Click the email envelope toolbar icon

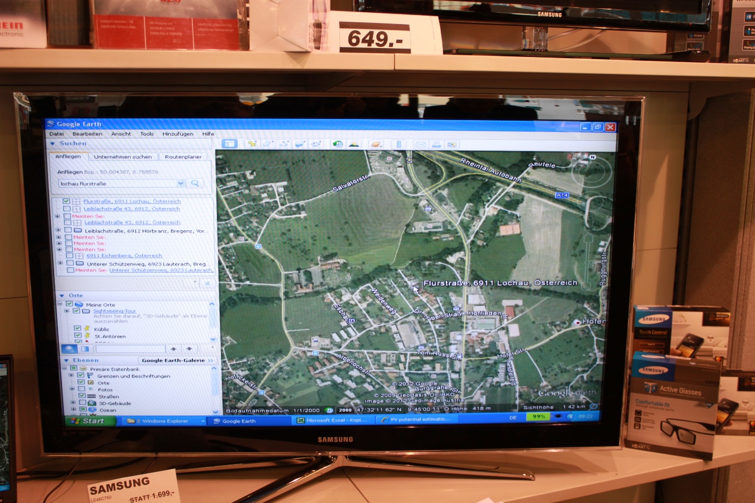point(421,145)
